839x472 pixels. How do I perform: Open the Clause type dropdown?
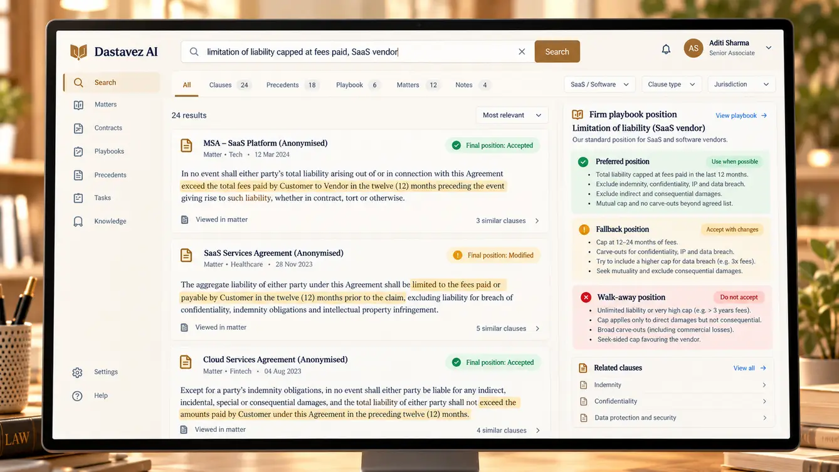click(x=671, y=85)
